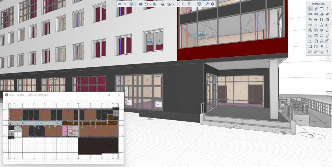Expand the styles dropdown arrow
Screen dimensions: 332x167
pyautogui.click(x=203, y=4)
